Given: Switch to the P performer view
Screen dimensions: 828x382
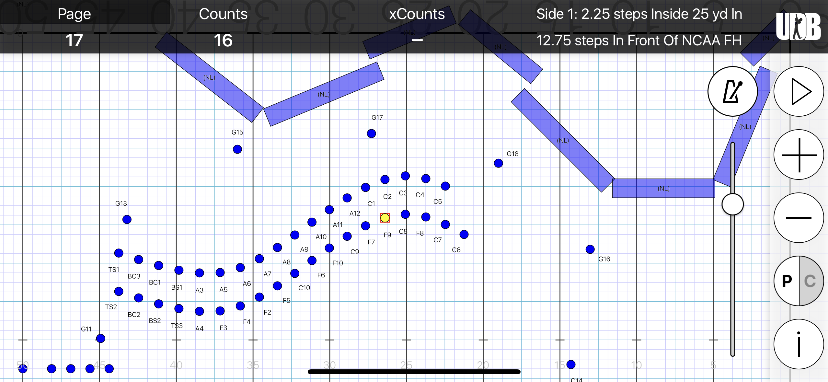Looking at the screenshot, I should tap(787, 281).
